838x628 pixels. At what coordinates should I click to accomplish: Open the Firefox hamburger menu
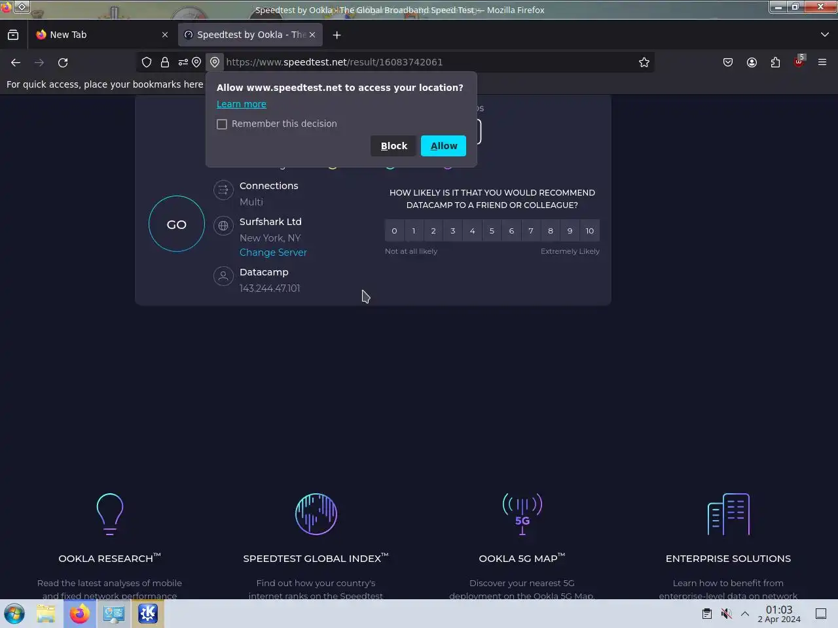[822, 62]
